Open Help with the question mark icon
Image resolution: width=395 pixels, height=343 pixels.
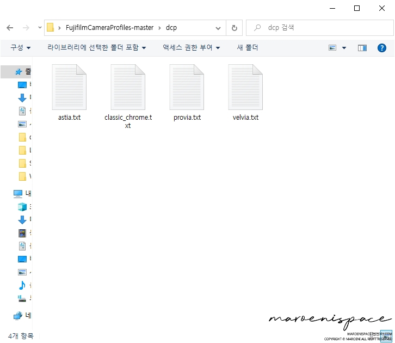(382, 47)
